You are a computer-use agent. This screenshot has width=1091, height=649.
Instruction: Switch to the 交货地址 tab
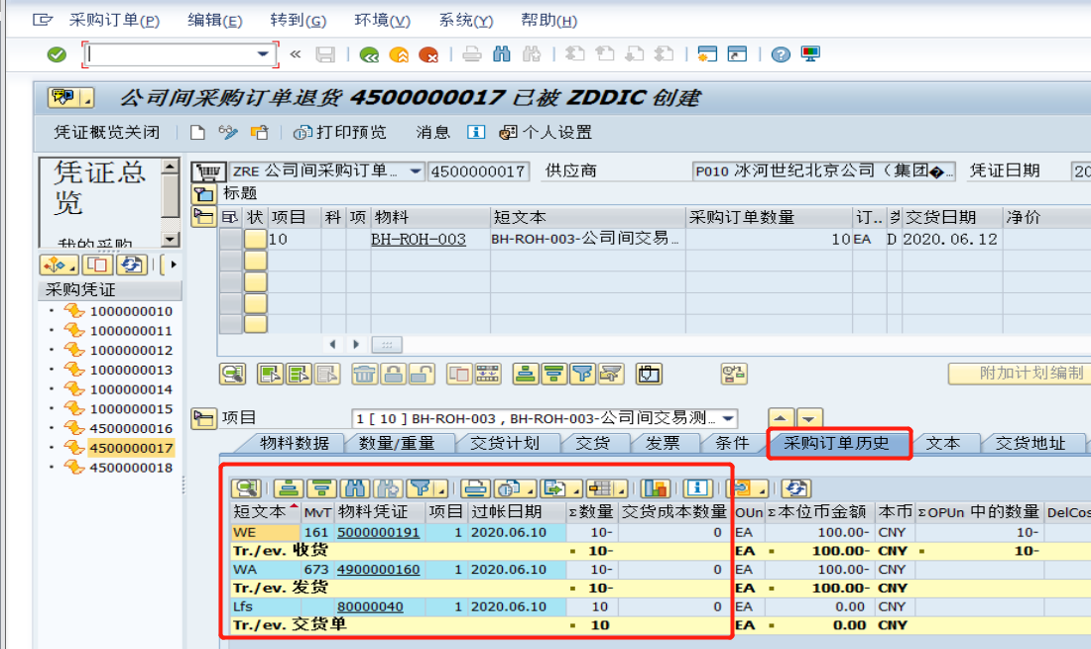[1030, 443]
